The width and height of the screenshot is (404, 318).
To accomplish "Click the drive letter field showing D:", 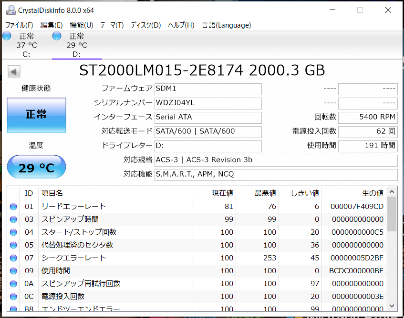I will [208, 146].
